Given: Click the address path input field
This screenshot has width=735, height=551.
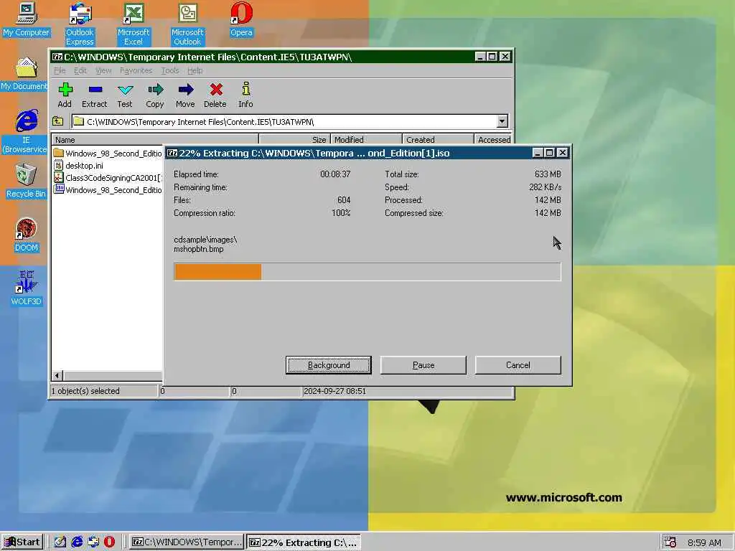Looking at the screenshot, I should click(284, 121).
